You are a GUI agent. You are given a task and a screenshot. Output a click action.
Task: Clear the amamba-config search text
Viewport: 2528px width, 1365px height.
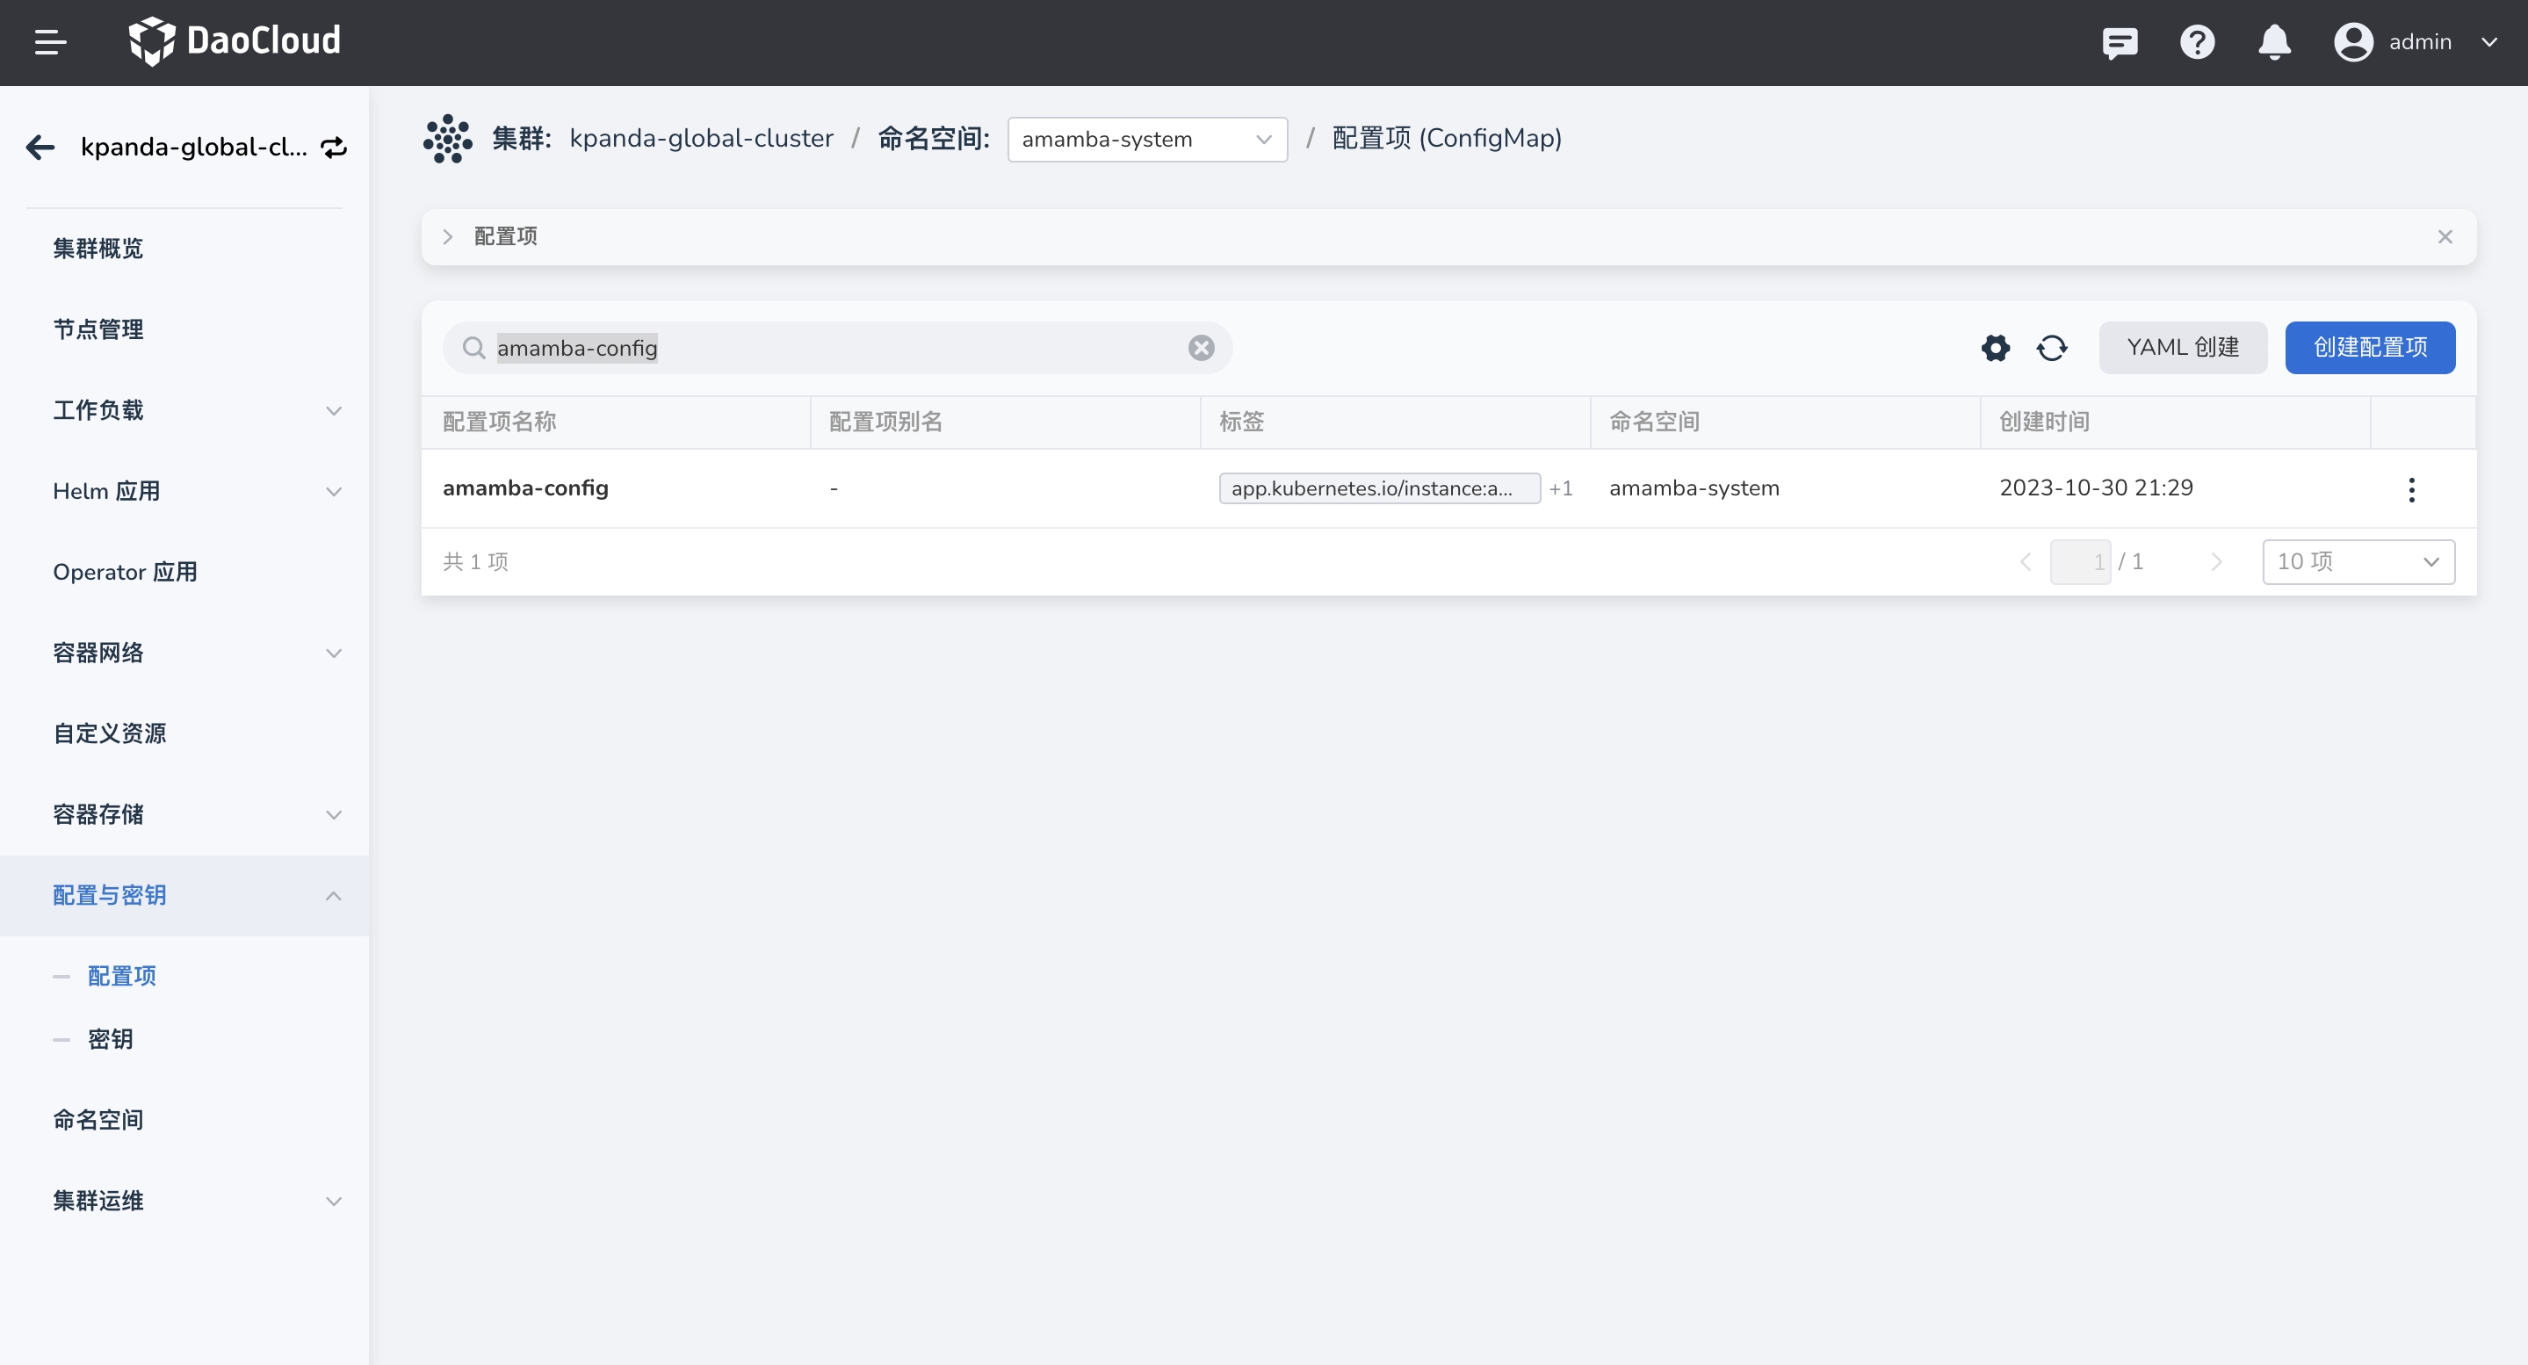pyautogui.click(x=1201, y=347)
